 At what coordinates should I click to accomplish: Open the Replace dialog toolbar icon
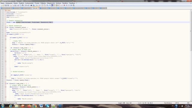tap(34, 5)
